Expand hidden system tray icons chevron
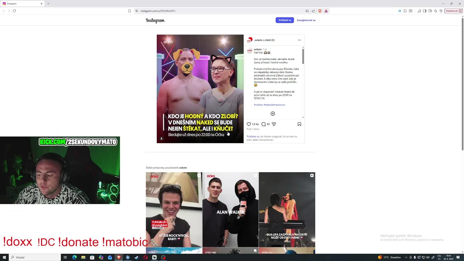The height and width of the screenshot is (261, 464). [x=406, y=257]
